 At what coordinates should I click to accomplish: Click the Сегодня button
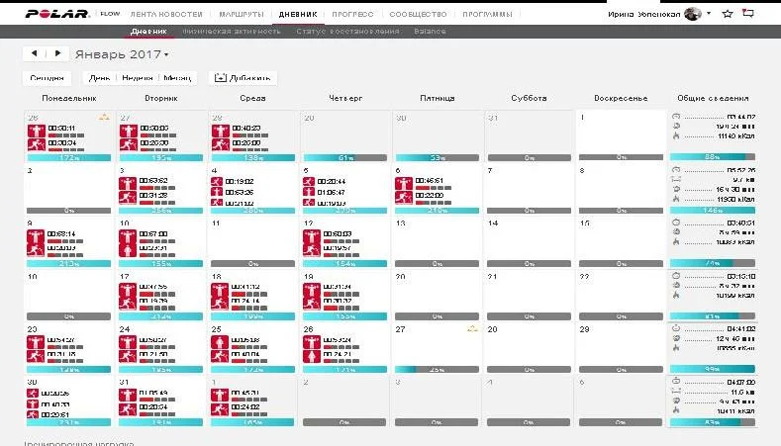(47, 78)
